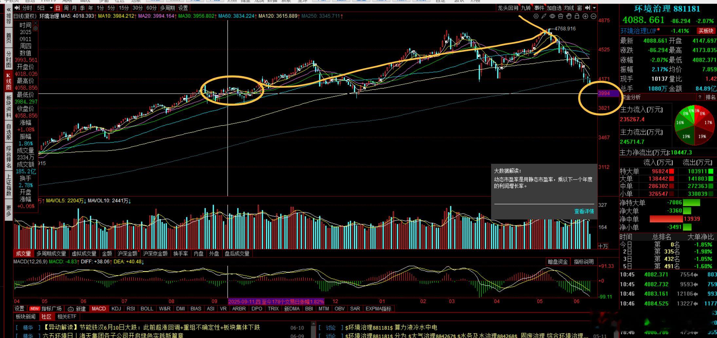
Task: Select 多周期成交量 tab
Action: point(51,254)
